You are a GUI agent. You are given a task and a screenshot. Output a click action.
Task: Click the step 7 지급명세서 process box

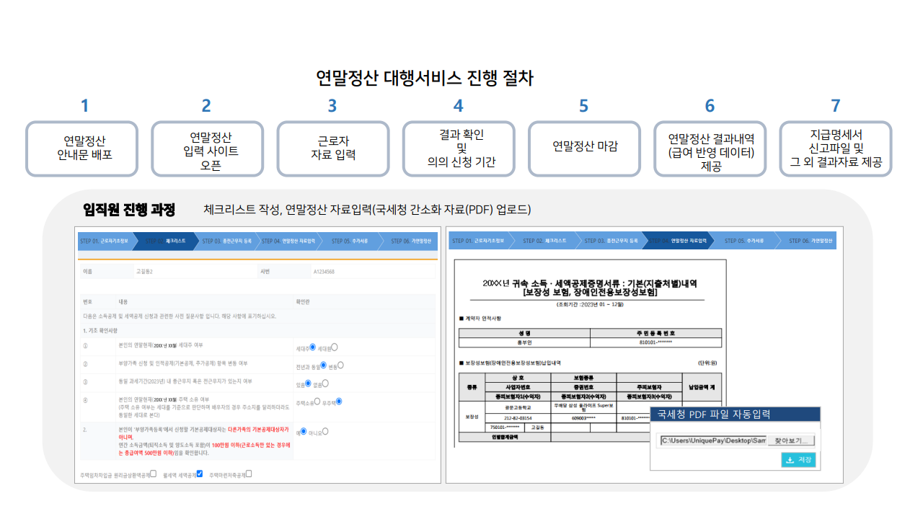click(x=835, y=148)
